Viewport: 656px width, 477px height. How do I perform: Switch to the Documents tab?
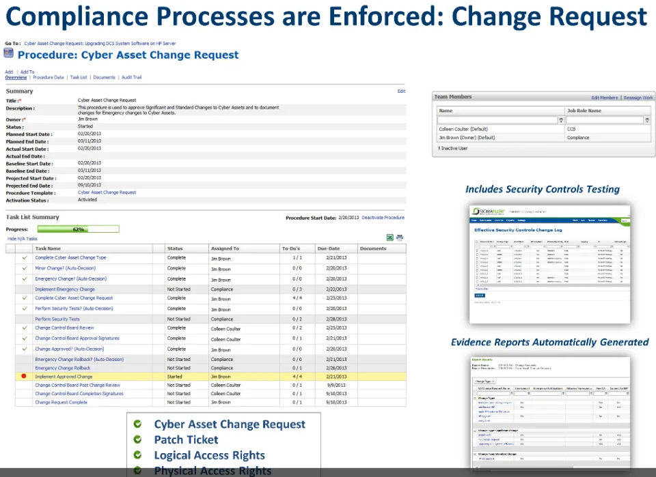(x=104, y=77)
